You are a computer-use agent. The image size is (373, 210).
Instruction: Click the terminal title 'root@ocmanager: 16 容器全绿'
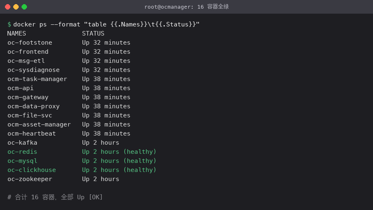point(186,7)
